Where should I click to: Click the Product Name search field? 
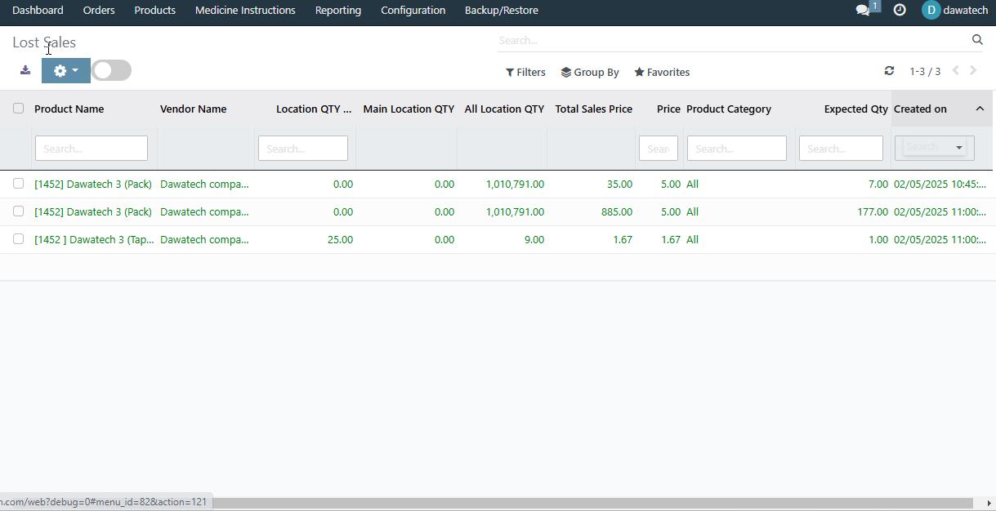92,149
